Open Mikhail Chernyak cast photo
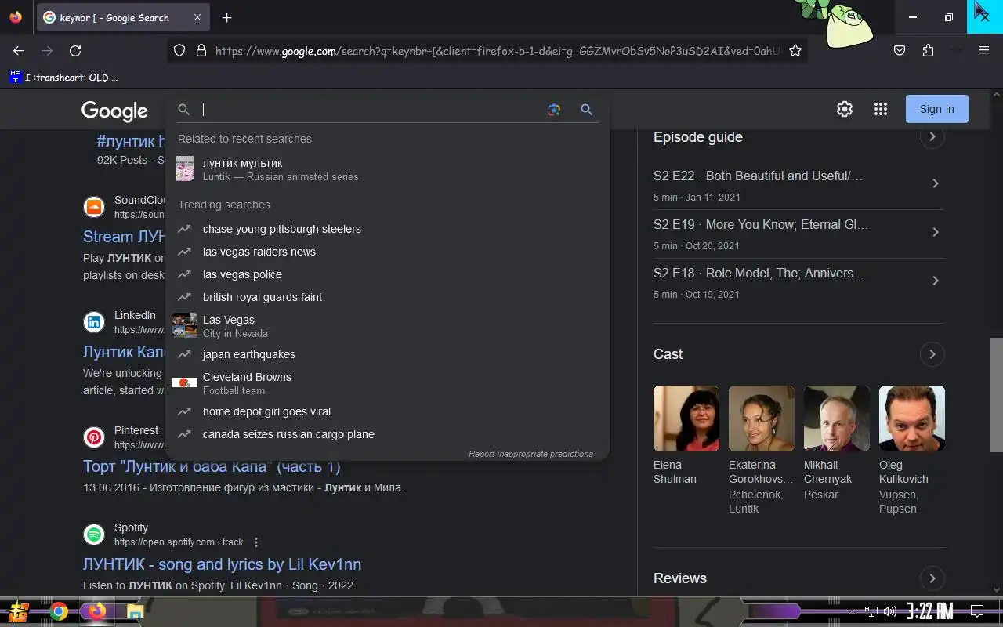 coord(837,419)
